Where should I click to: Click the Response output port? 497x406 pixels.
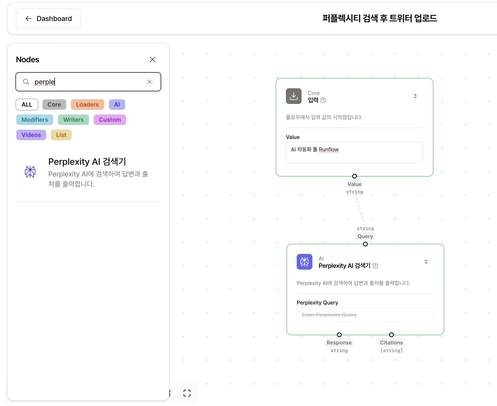(x=339, y=335)
